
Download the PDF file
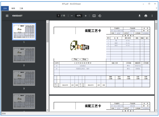[140, 16]
